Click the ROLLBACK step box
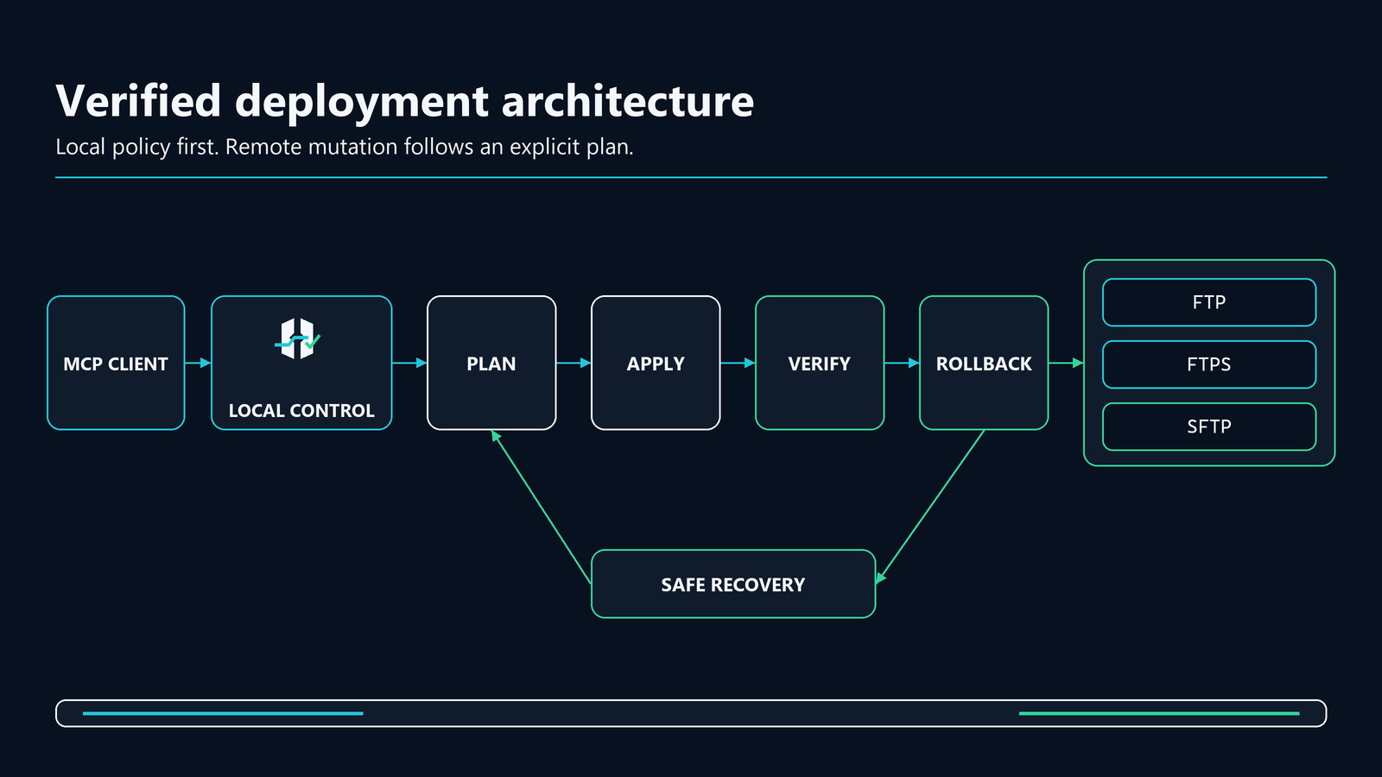This screenshot has width=1382, height=777. point(984,363)
